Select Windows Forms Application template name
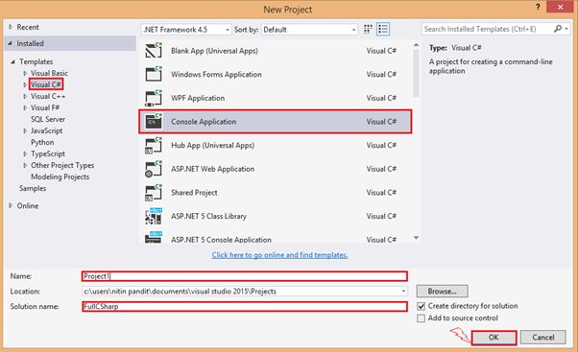Screen dimensions: 578x352 [216, 75]
